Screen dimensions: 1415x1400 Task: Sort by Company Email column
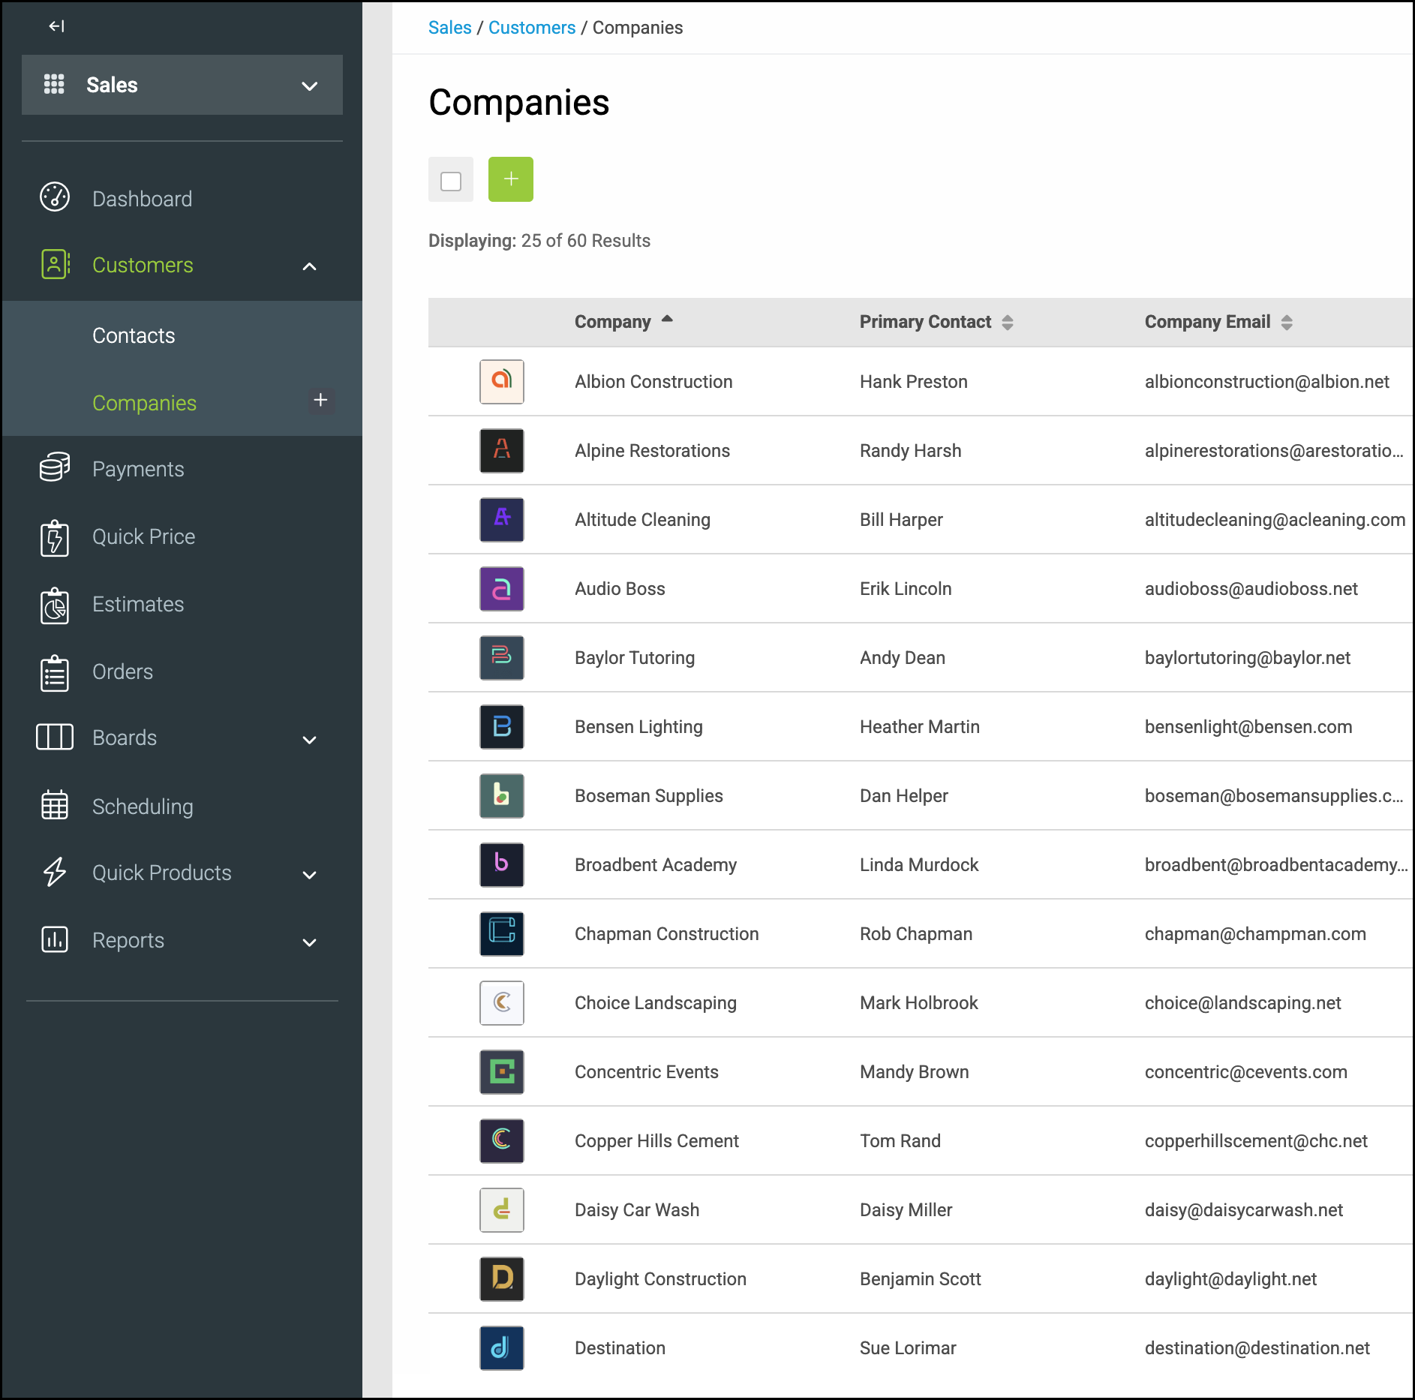(1218, 322)
